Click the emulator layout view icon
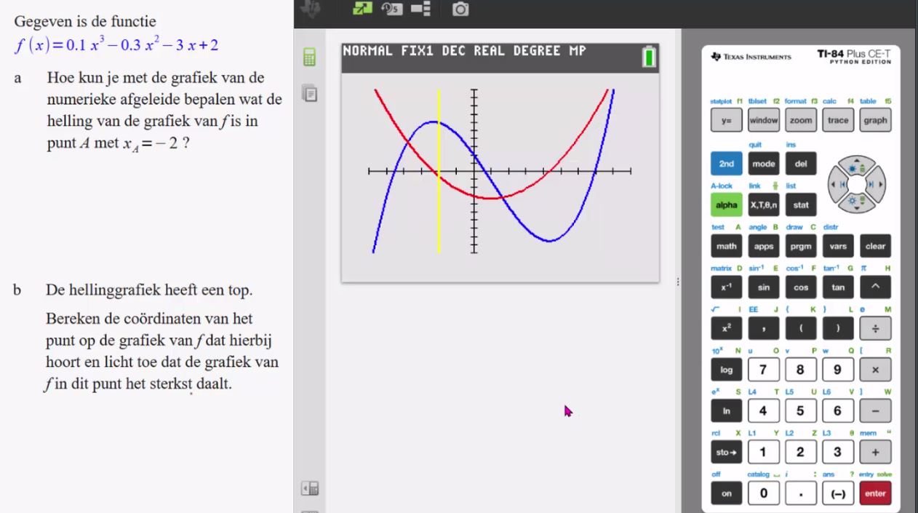918x513 pixels. [x=420, y=9]
